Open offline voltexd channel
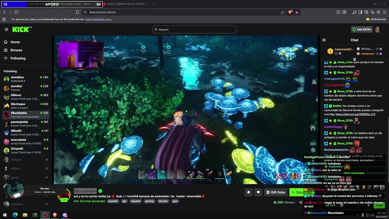This screenshot has height=219, width=389. pos(26,159)
